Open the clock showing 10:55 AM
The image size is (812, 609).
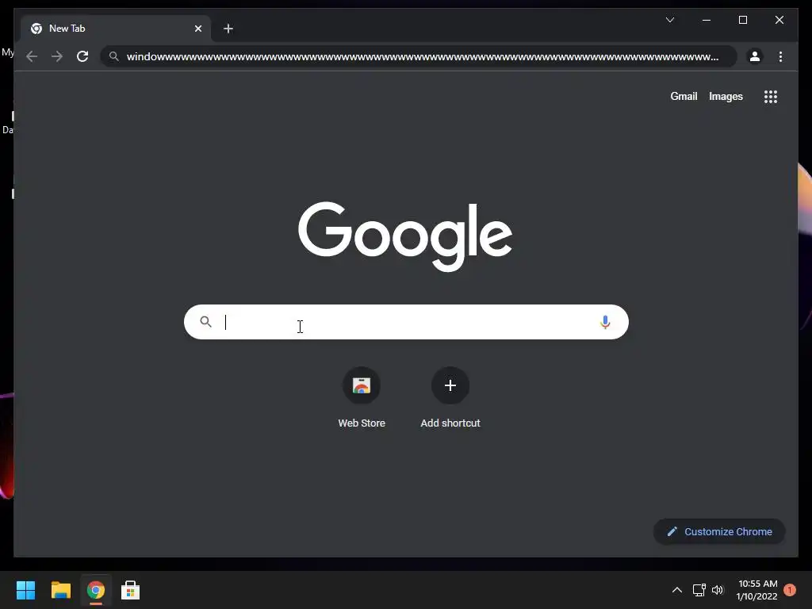(757, 590)
